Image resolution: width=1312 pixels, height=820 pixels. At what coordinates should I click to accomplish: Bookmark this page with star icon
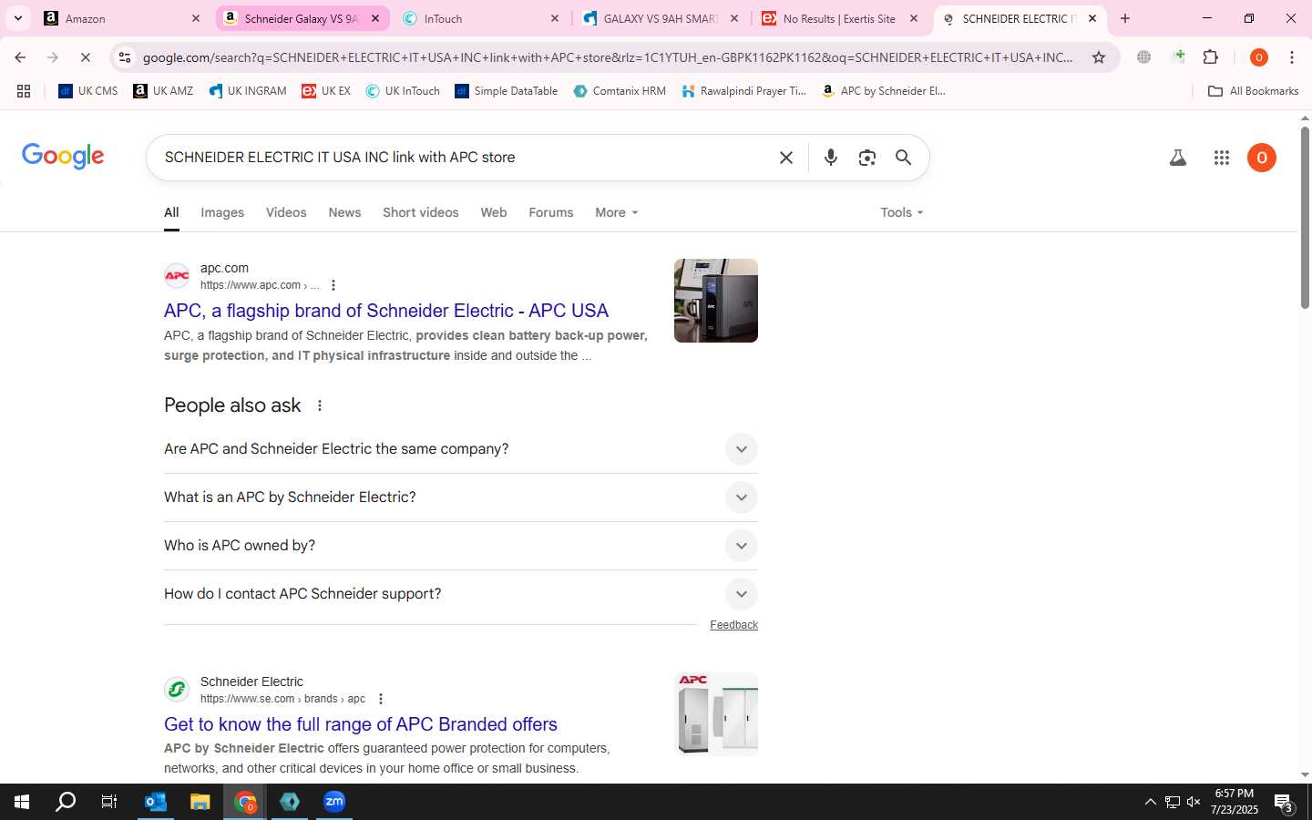click(1099, 57)
